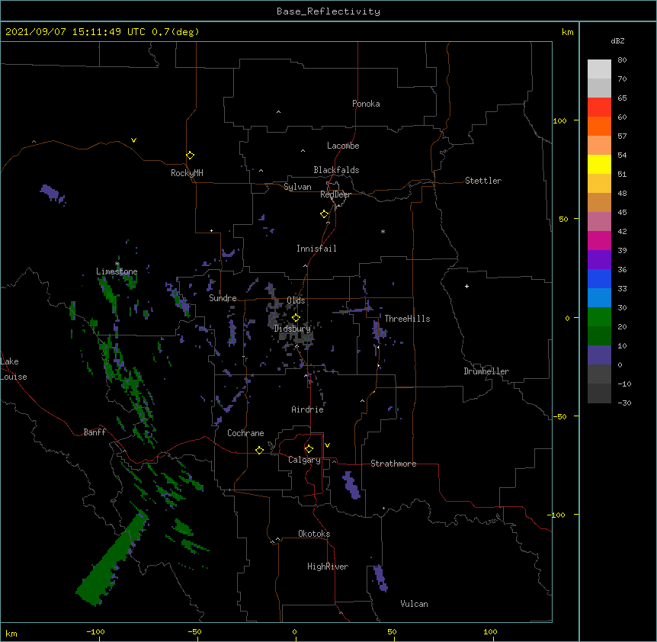Image resolution: width=657 pixels, height=642 pixels.
Task: Click the yellow diamond marker south of RedDeer
Action: [324, 214]
